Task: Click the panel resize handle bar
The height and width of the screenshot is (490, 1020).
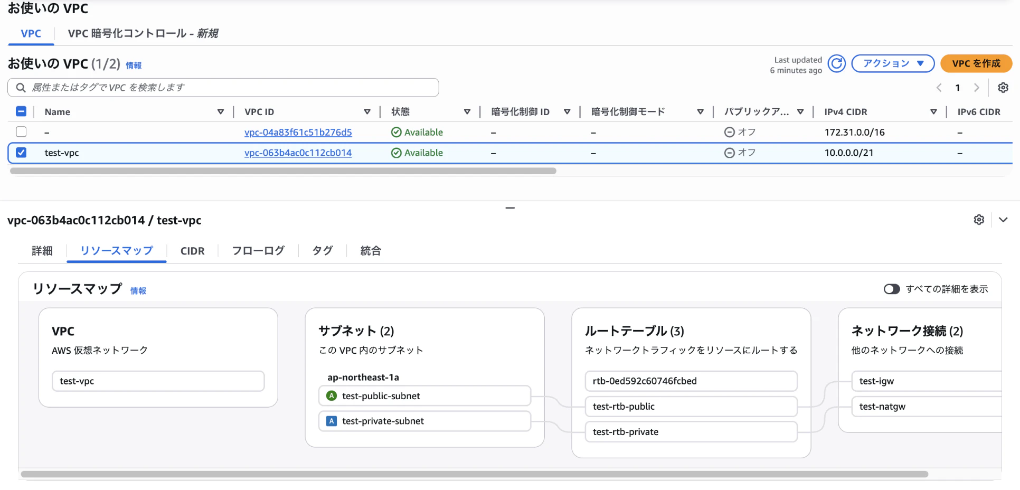Action: [510, 208]
